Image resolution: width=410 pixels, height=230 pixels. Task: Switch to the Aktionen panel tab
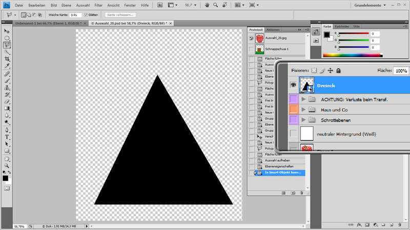click(x=273, y=30)
